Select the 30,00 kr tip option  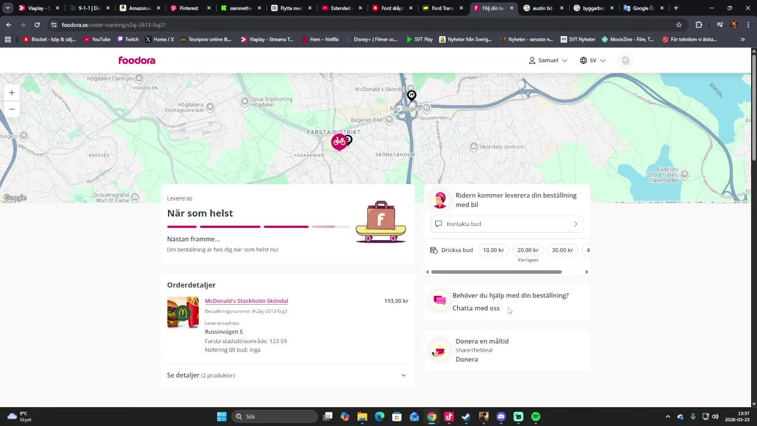click(x=562, y=250)
